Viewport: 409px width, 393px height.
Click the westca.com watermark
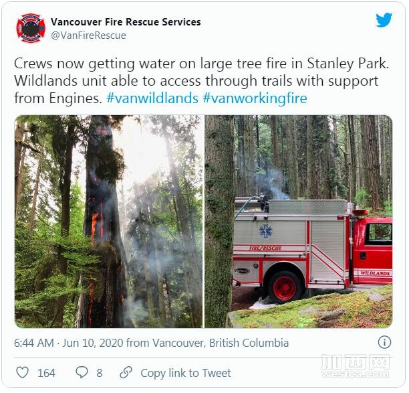click(x=355, y=366)
